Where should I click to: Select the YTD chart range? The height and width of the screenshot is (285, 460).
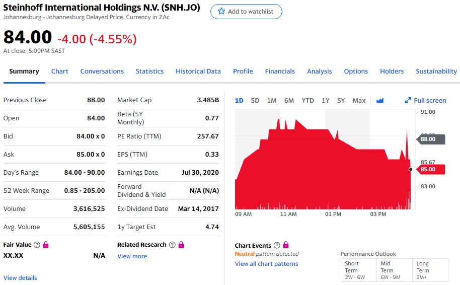click(308, 101)
